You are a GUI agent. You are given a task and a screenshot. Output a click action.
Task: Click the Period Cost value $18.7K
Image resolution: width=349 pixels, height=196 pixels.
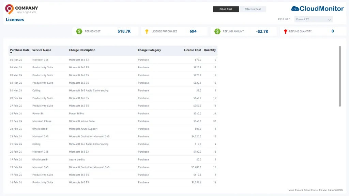[x=124, y=31]
